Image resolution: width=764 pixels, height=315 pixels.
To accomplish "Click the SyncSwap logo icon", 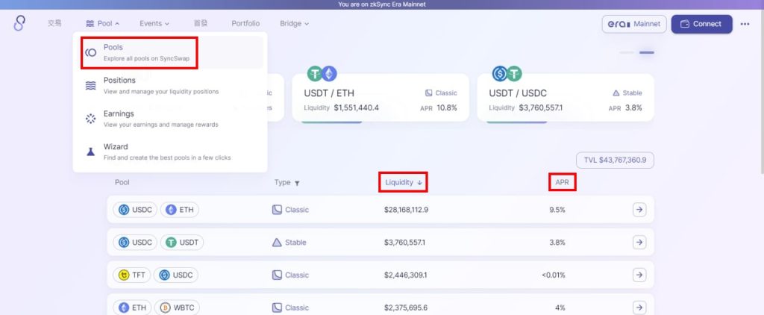I will point(20,24).
